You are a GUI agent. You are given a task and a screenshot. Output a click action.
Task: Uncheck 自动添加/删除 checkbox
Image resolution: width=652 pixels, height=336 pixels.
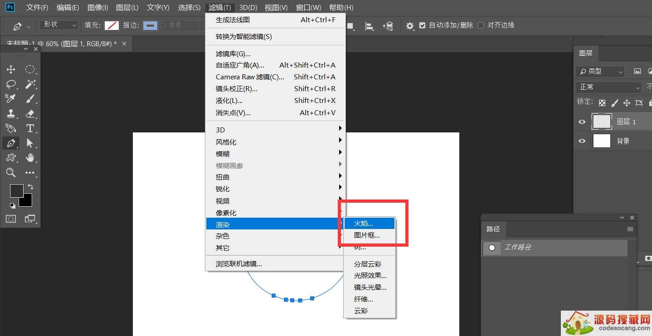tap(423, 25)
